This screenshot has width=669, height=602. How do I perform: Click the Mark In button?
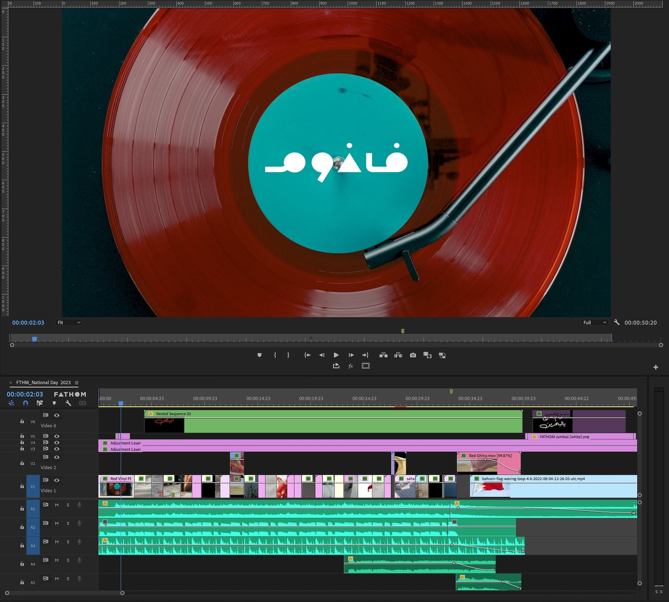click(x=275, y=355)
